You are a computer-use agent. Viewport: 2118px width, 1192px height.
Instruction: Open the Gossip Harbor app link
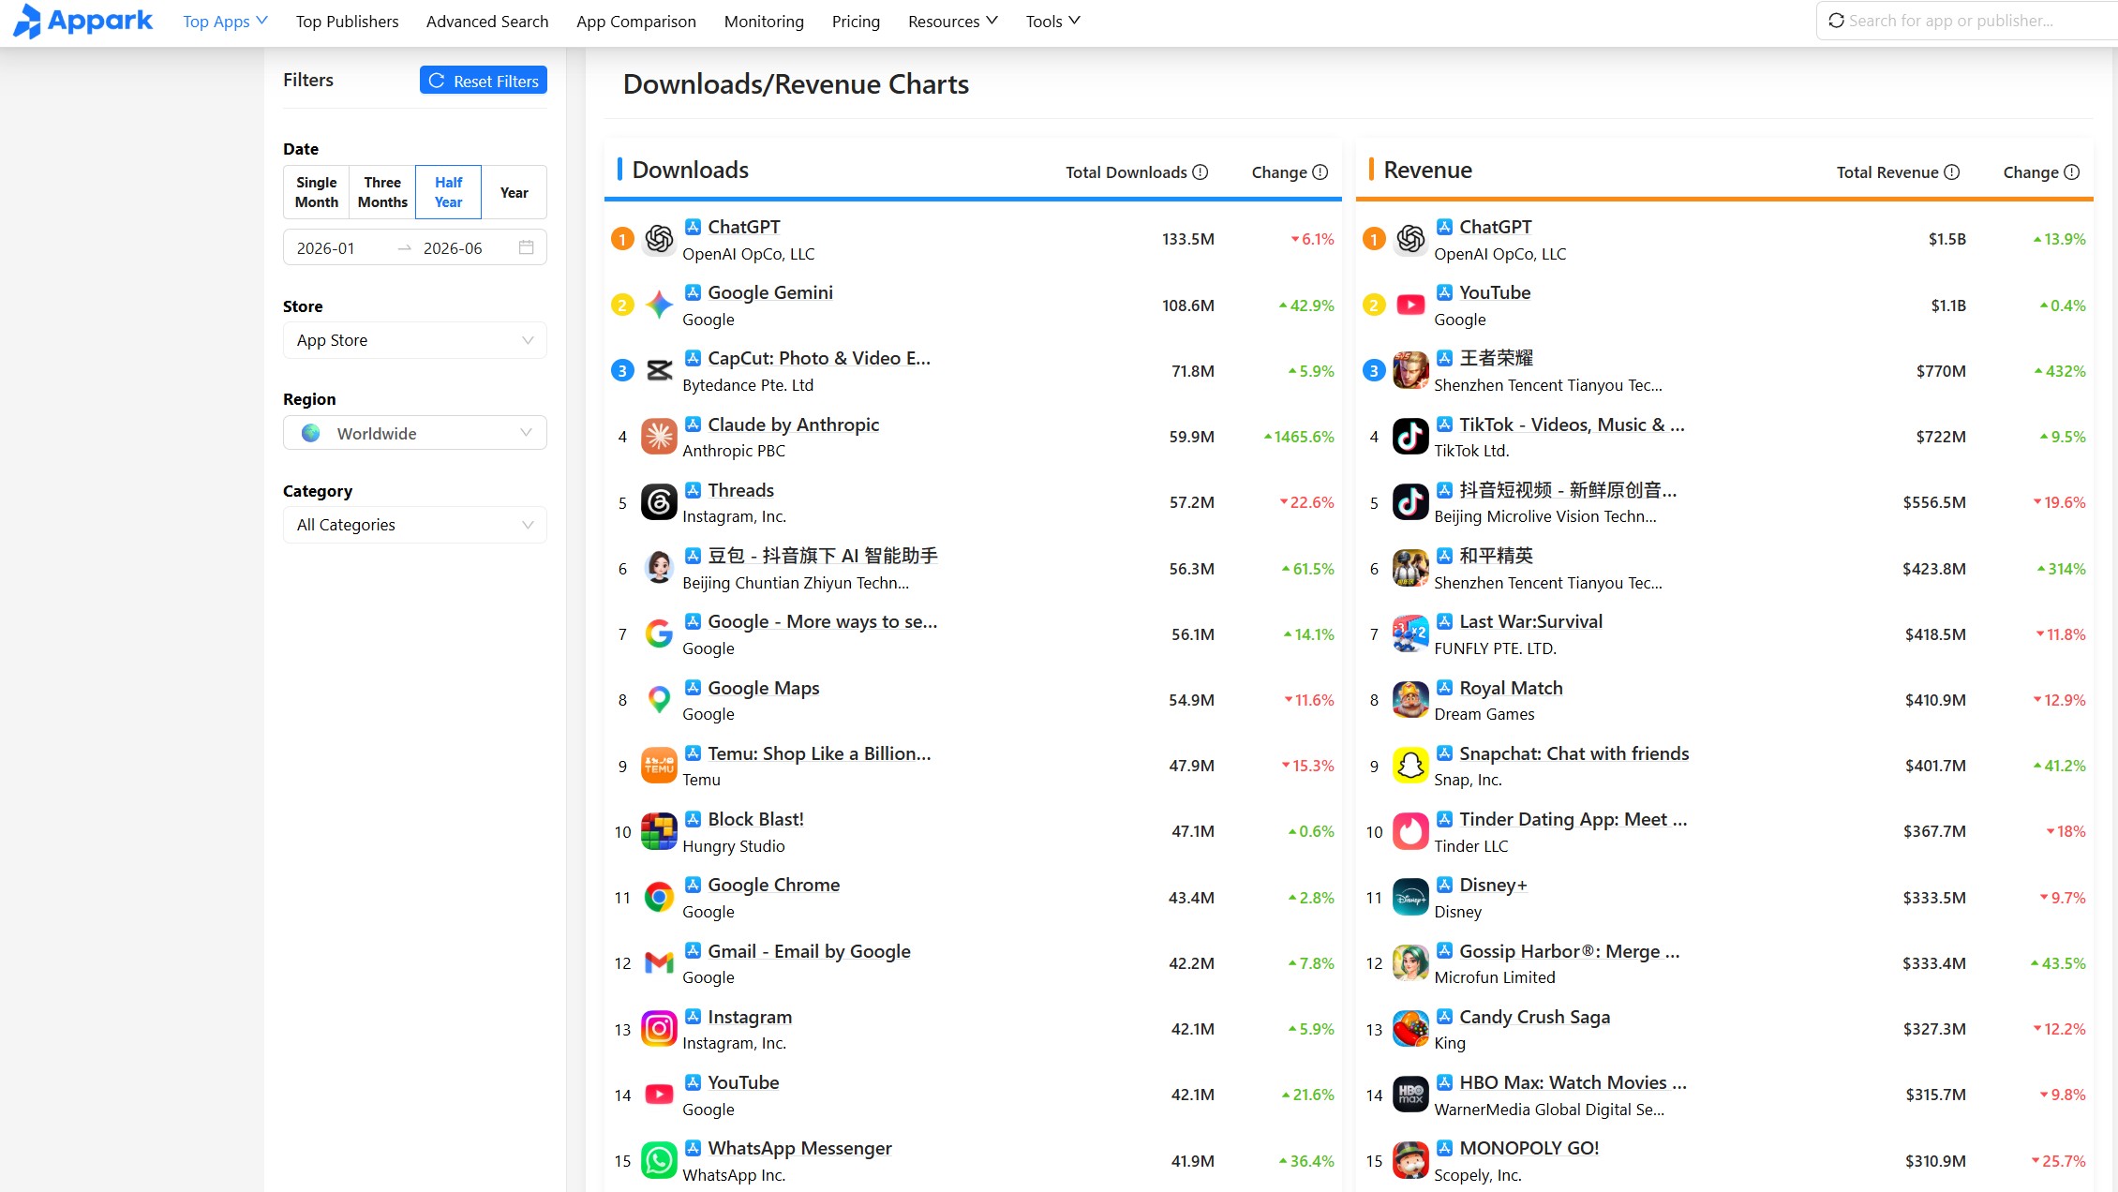pyautogui.click(x=1570, y=951)
